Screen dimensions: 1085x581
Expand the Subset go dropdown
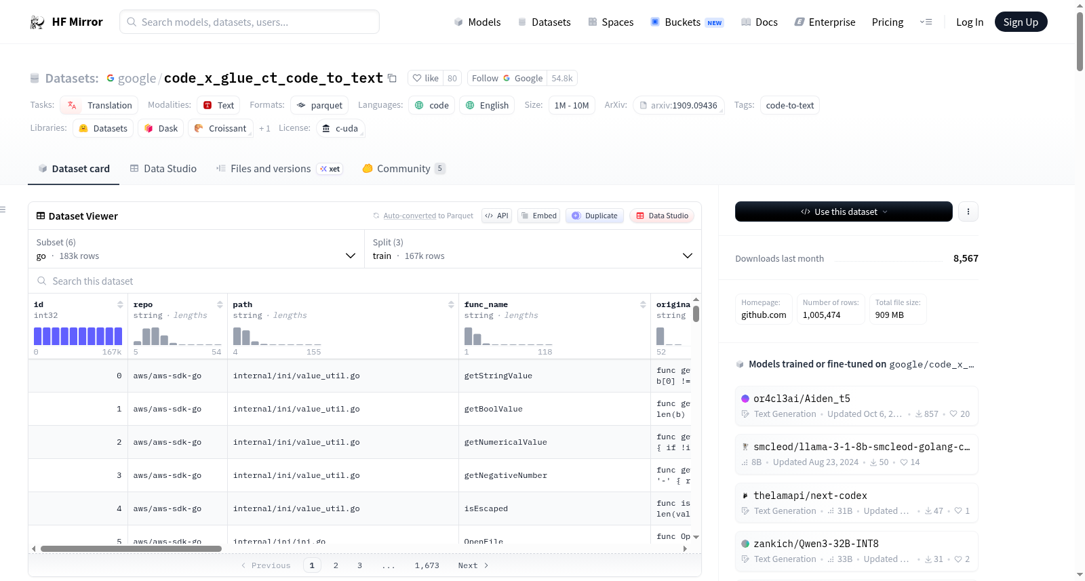pyautogui.click(x=197, y=249)
